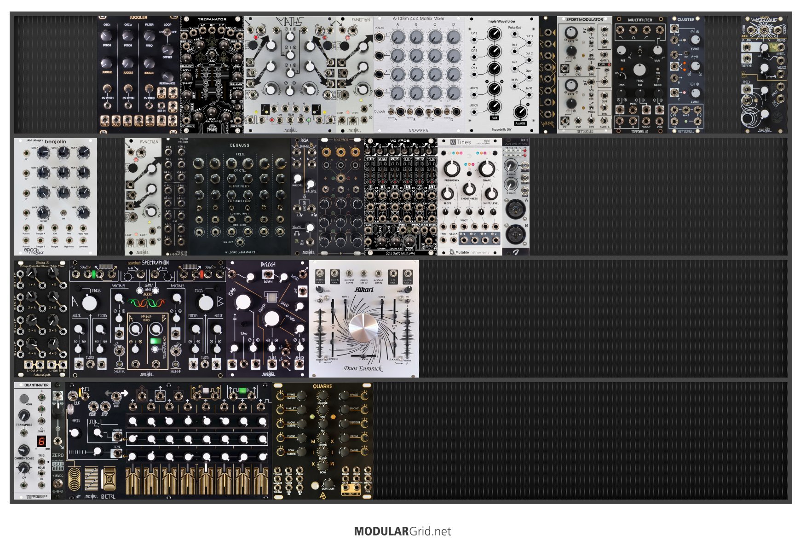This screenshot has height=541, width=806.
Task: Click the 'DEGAUSS' module title
Action: pyautogui.click(x=240, y=145)
